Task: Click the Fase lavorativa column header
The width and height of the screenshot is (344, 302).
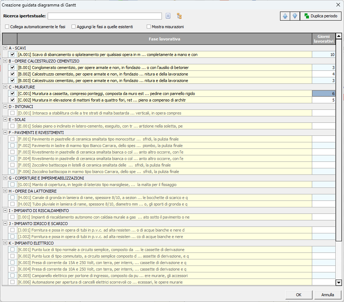Action: [x=164, y=39]
